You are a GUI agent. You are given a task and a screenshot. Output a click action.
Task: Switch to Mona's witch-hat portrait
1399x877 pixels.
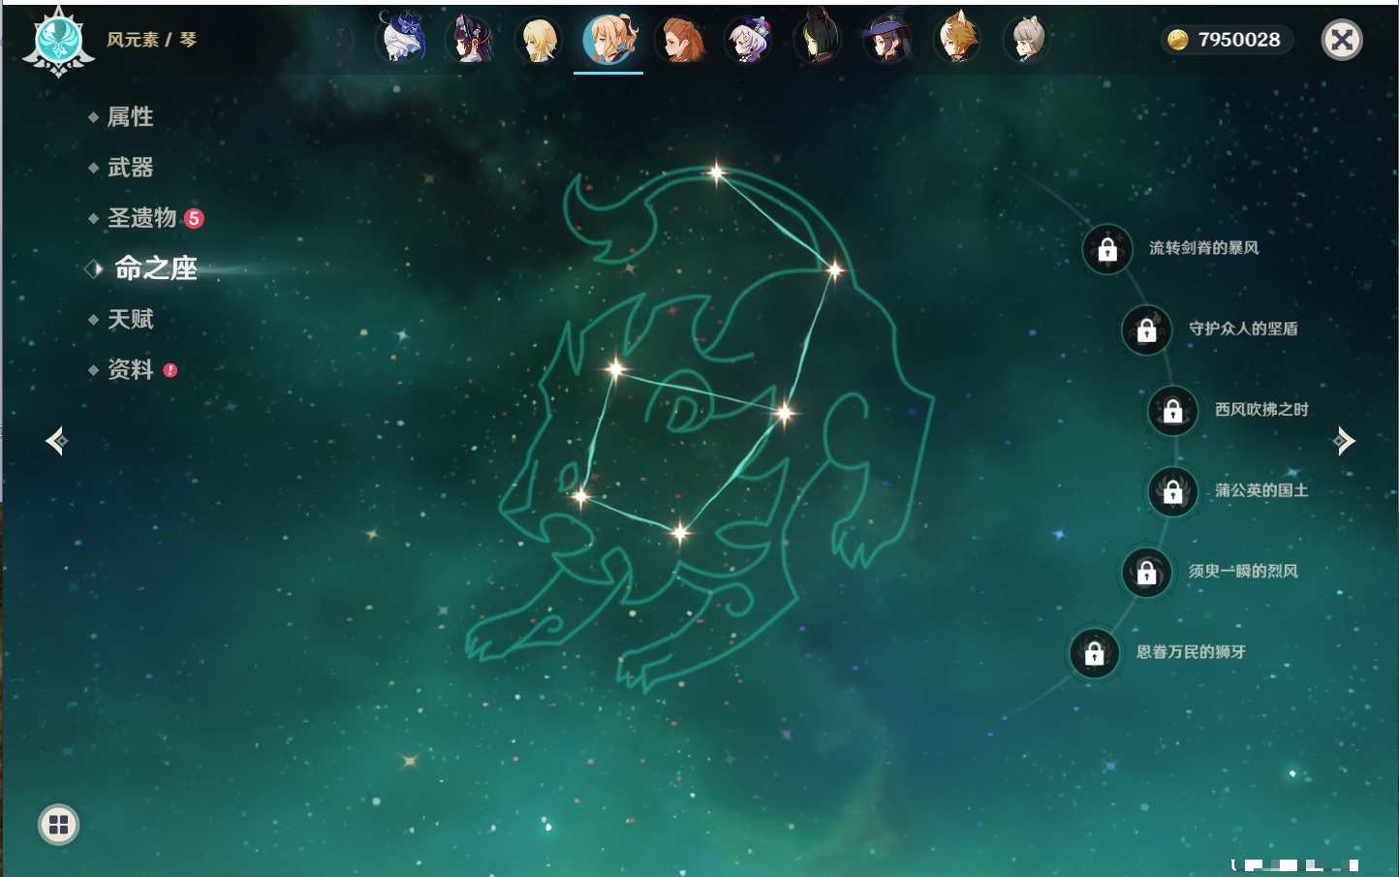pos(887,39)
